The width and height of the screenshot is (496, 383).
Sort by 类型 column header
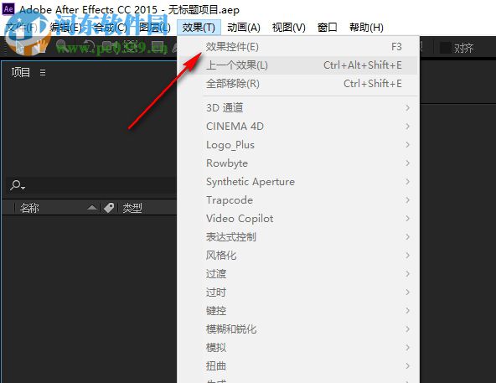pyautogui.click(x=132, y=208)
